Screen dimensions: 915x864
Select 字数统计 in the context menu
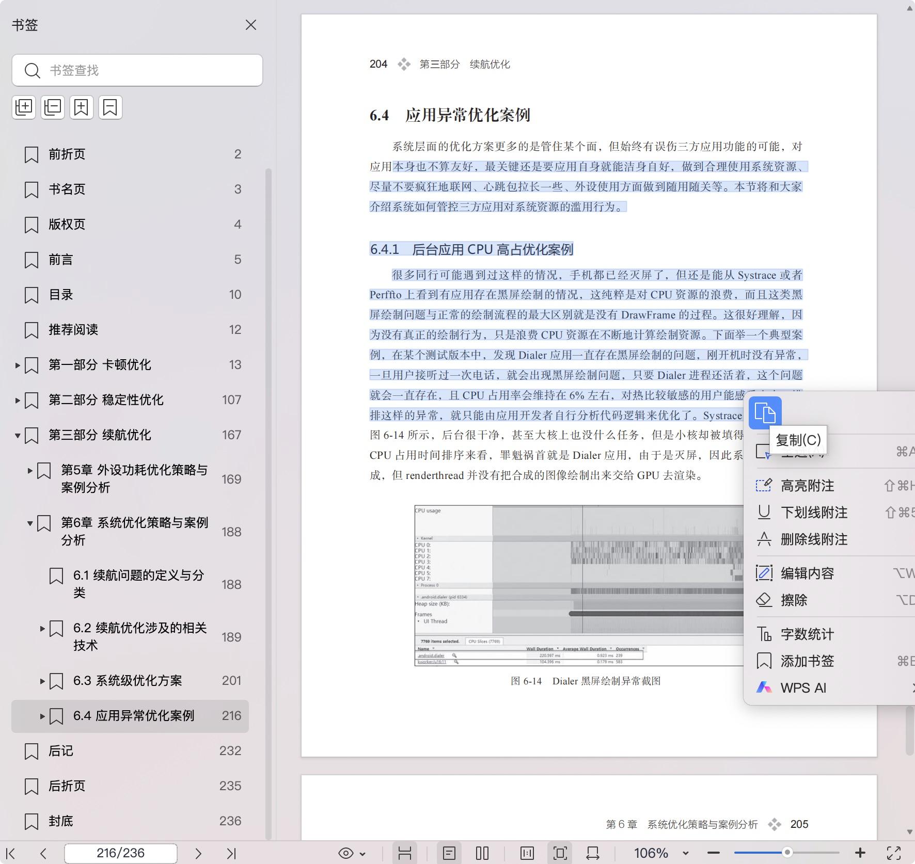[x=807, y=634]
